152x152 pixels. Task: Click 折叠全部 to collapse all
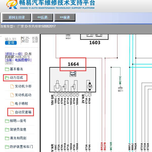point(35,40)
